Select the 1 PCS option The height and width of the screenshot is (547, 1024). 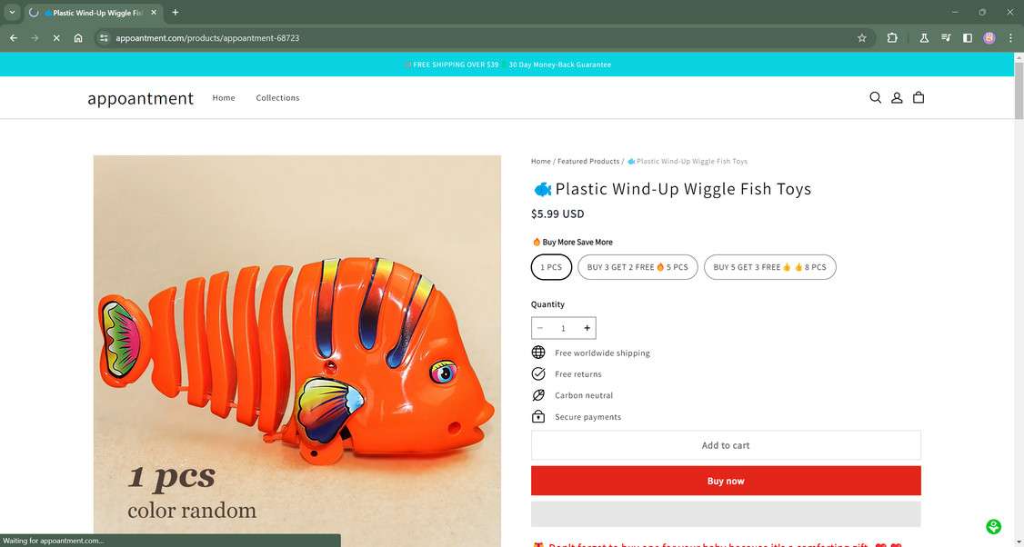click(551, 267)
